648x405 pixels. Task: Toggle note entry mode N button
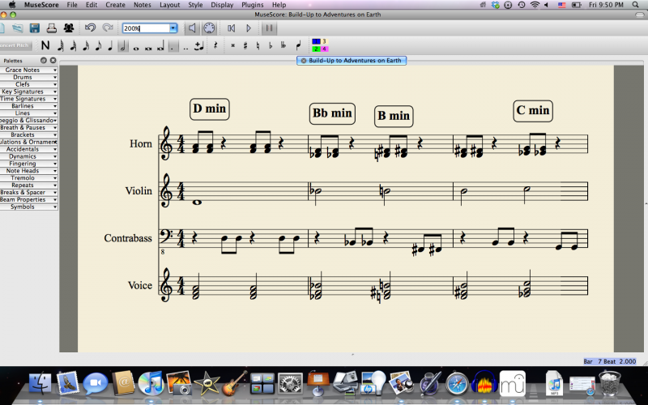[x=45, y=45]
